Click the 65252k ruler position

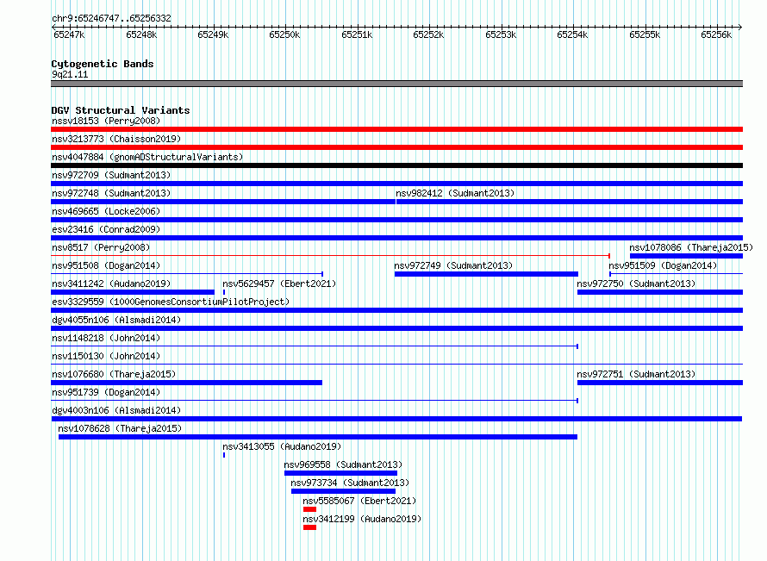pos(428,34)
